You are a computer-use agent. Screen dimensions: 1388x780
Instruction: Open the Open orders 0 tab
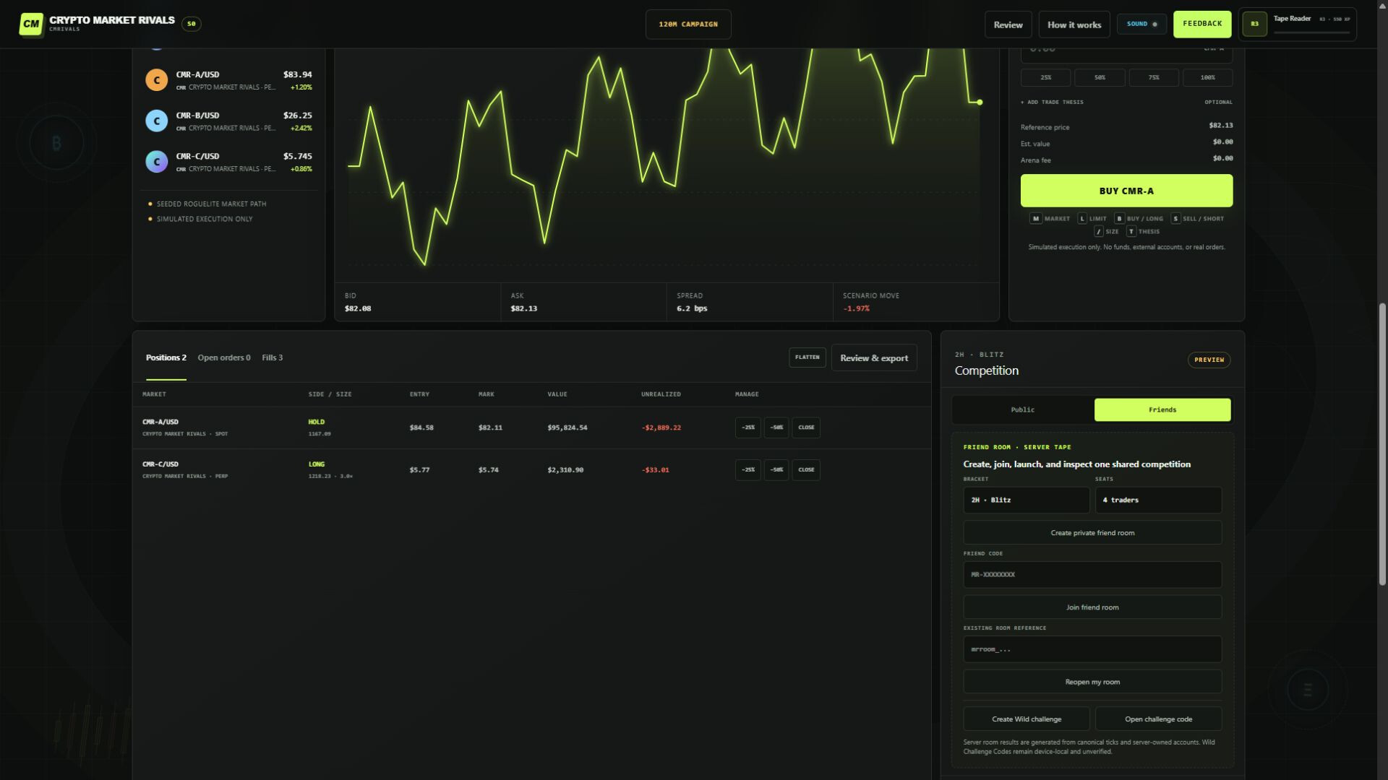tap(224, 357)
